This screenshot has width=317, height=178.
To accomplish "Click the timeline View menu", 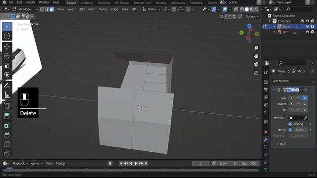I will click(49, 164).
